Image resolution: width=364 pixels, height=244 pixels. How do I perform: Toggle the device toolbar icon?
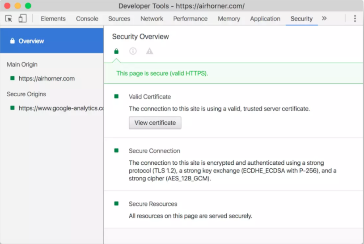coord(22,19)
